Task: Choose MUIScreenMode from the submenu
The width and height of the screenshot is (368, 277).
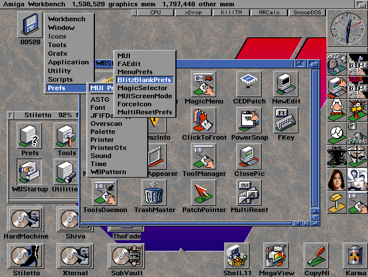Action: coord(145,96)
